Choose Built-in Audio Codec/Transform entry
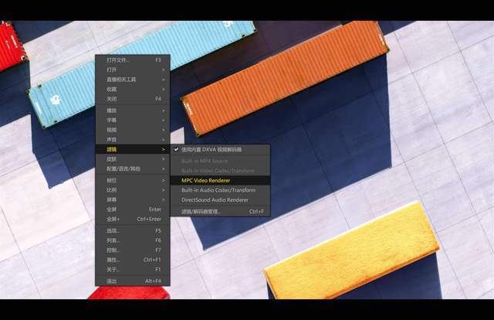 (220, 190)
